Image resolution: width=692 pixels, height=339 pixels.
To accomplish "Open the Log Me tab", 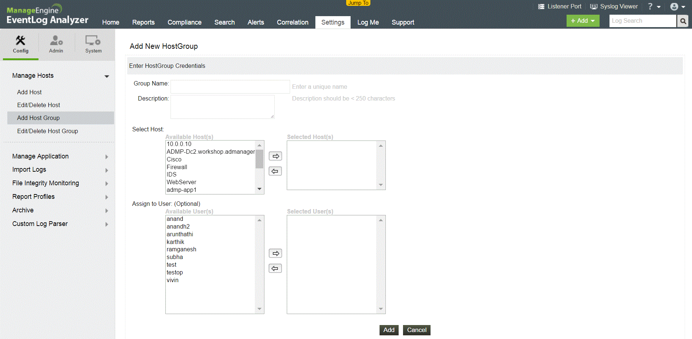I will 368,22.
